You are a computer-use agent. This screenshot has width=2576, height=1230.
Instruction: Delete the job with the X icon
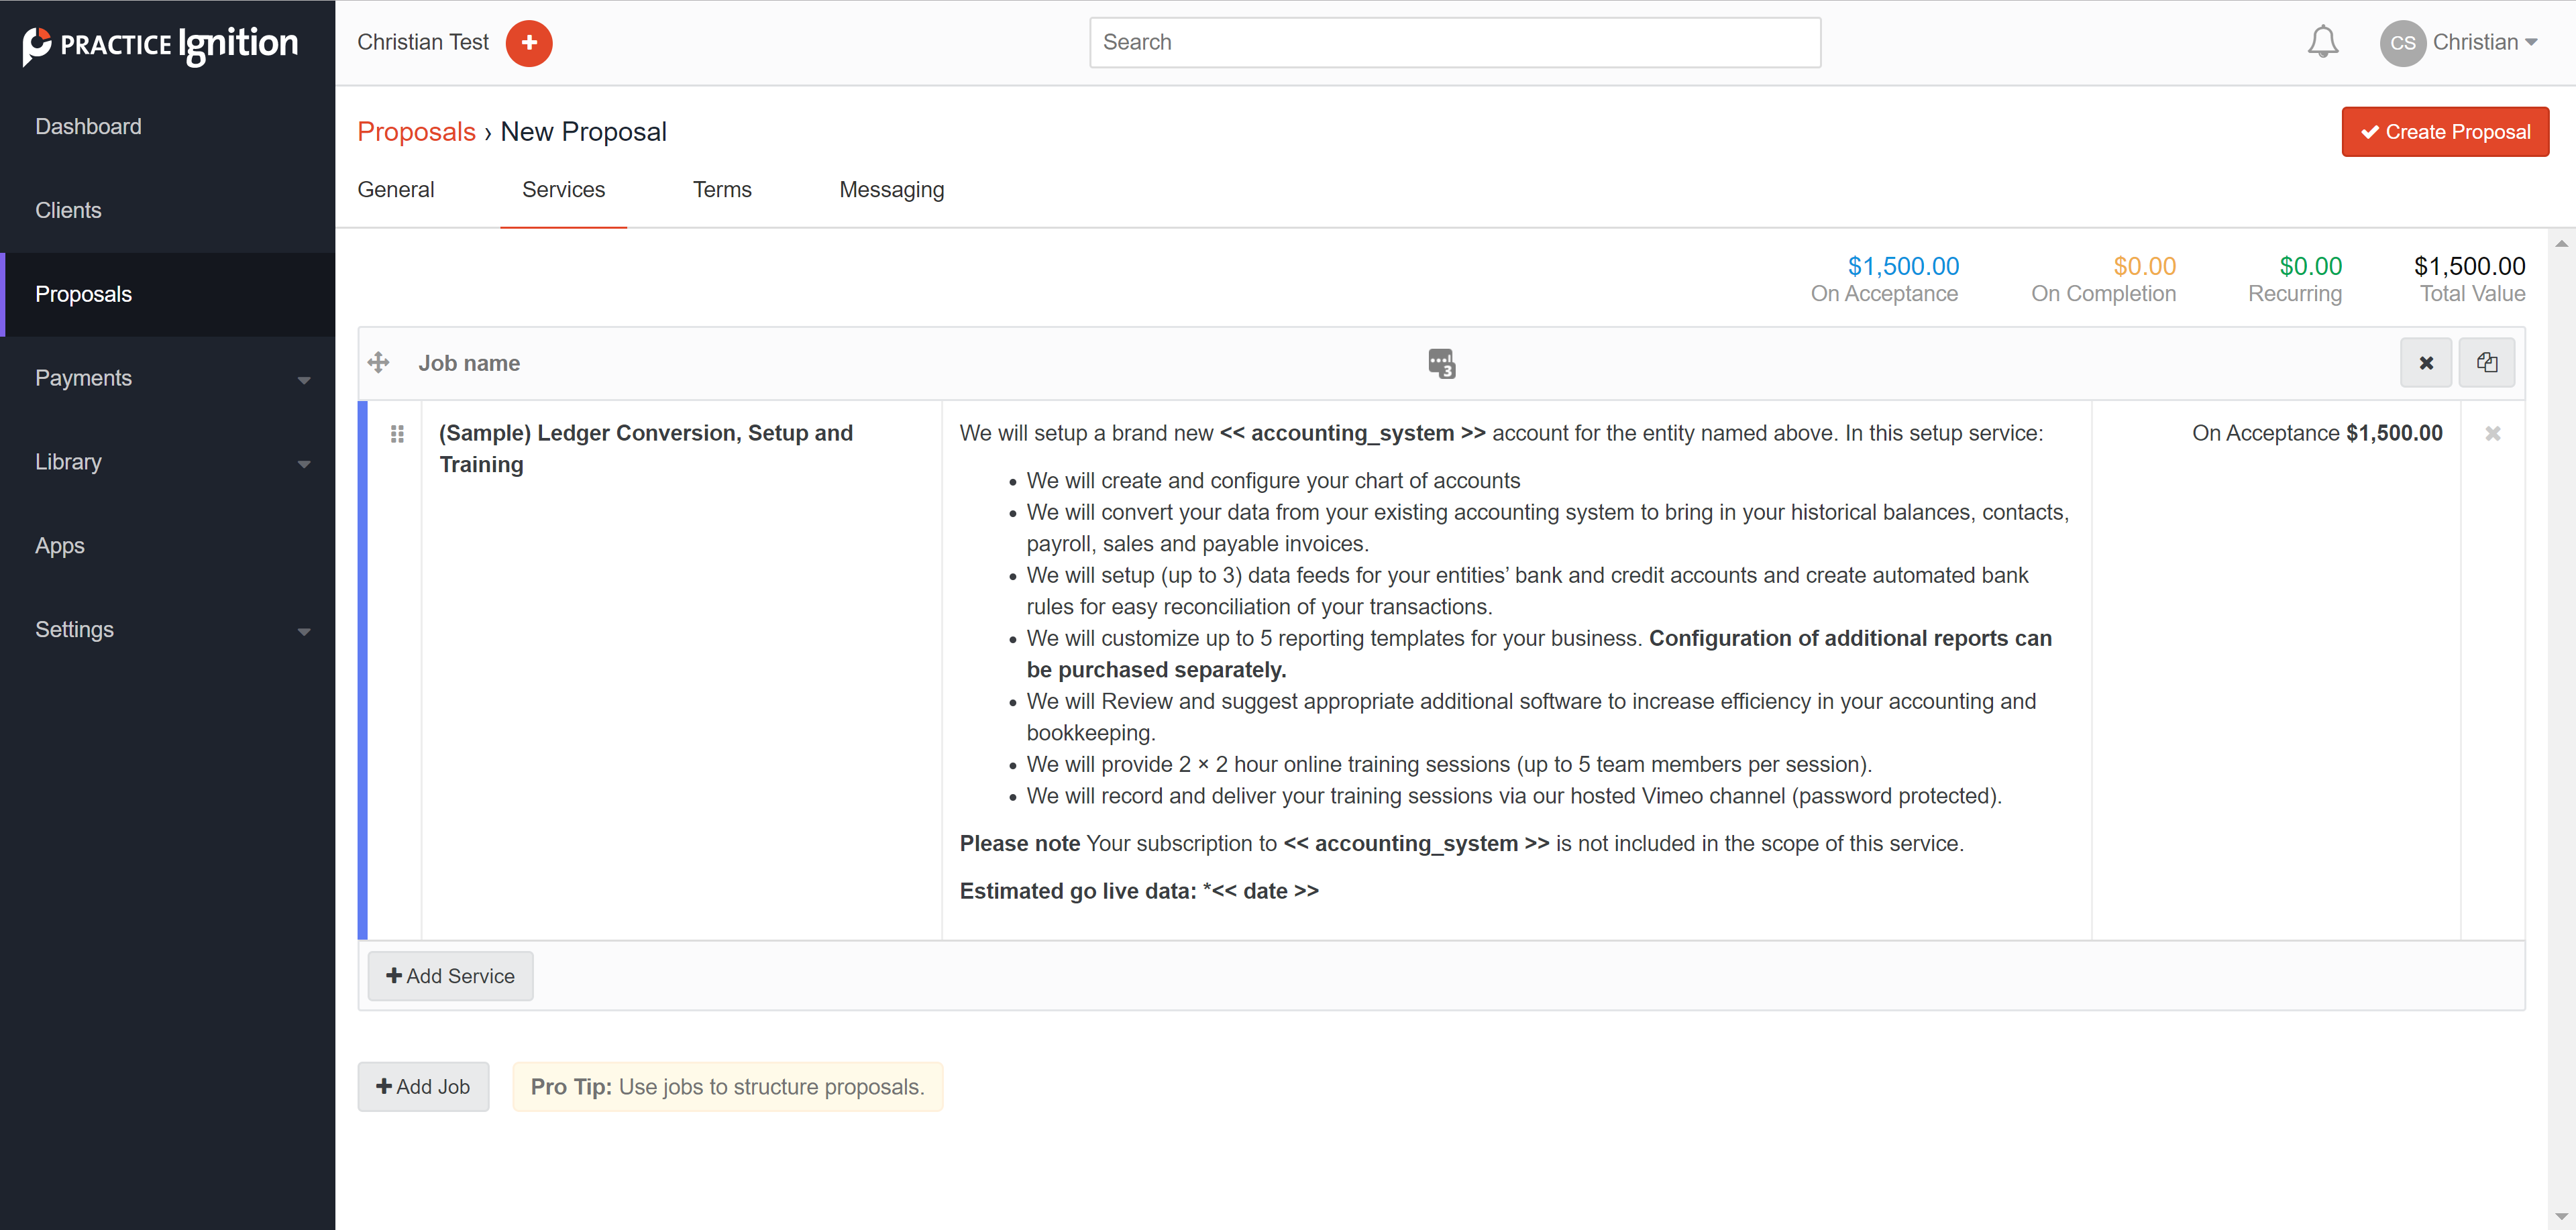(x=2425, y=363)
